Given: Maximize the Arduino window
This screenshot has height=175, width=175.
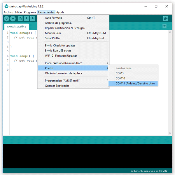Looking at the screenshot, I should click(x=156, y=6).
